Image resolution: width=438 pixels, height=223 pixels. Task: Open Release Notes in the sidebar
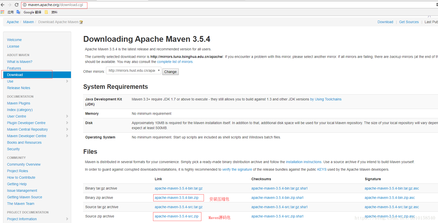19,88
